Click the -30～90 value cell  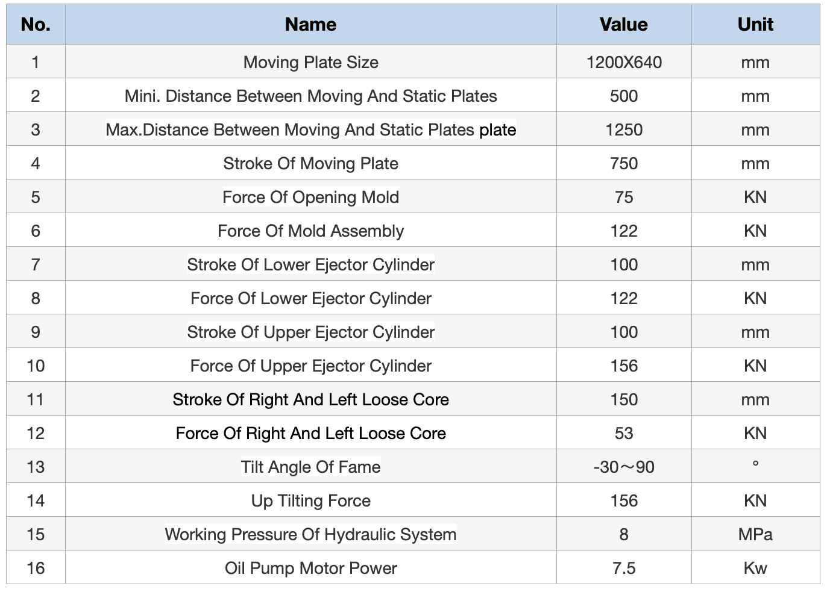pos(623,467)
